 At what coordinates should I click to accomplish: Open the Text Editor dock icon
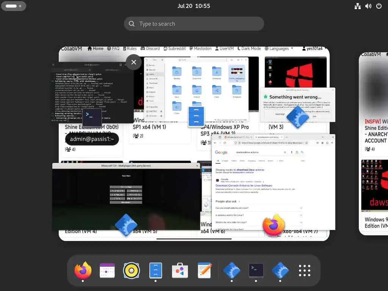point(204,271)
